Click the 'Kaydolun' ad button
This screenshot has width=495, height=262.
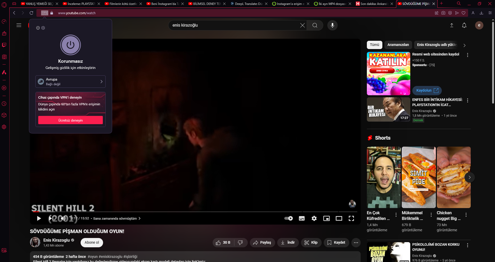427,90
